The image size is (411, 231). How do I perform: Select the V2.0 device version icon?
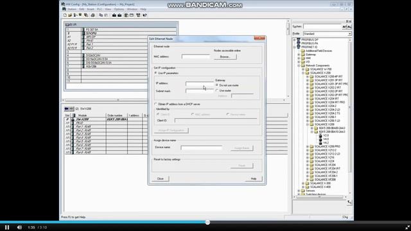point(320,135)
